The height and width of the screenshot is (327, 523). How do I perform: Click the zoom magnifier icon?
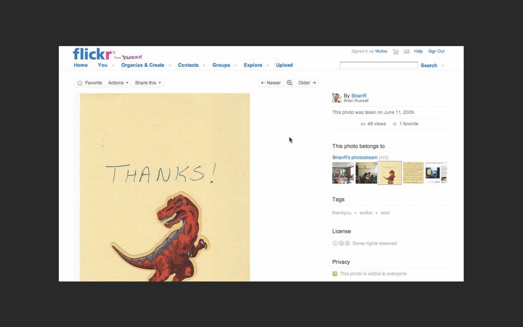click(289, 83)
